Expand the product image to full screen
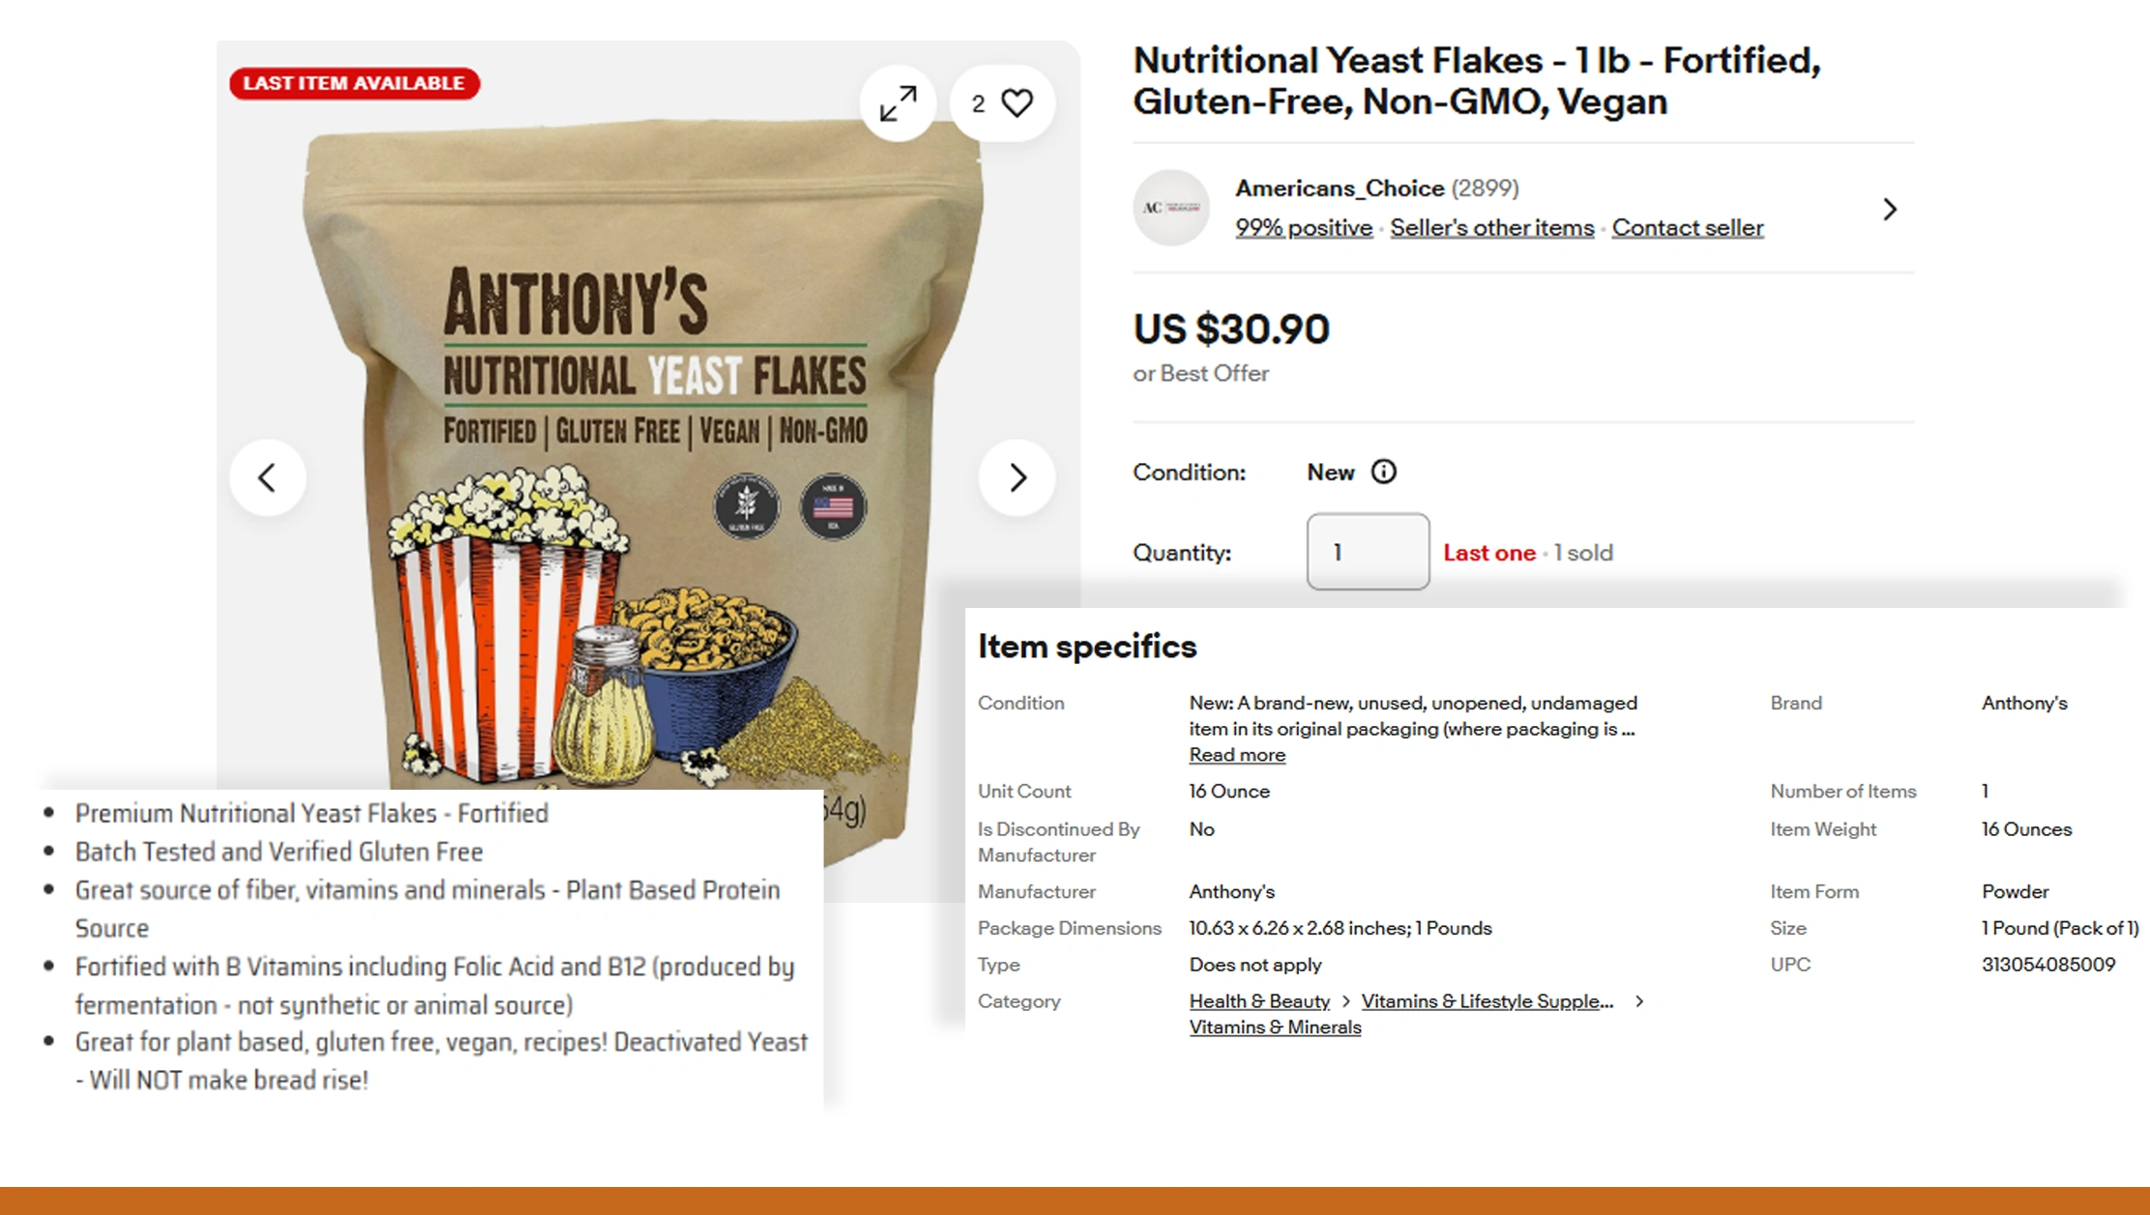2150x1215 pixels. (x=898, y=103)
